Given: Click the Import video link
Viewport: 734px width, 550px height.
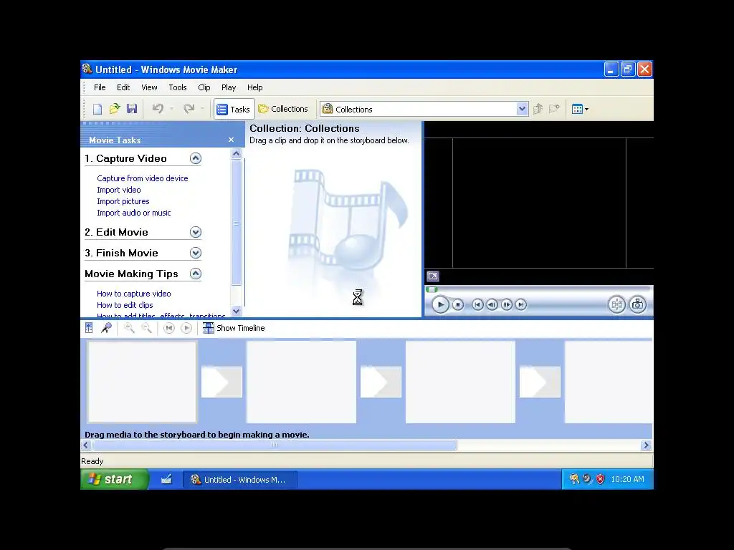Looking at the screenshot, I should 118,190.
